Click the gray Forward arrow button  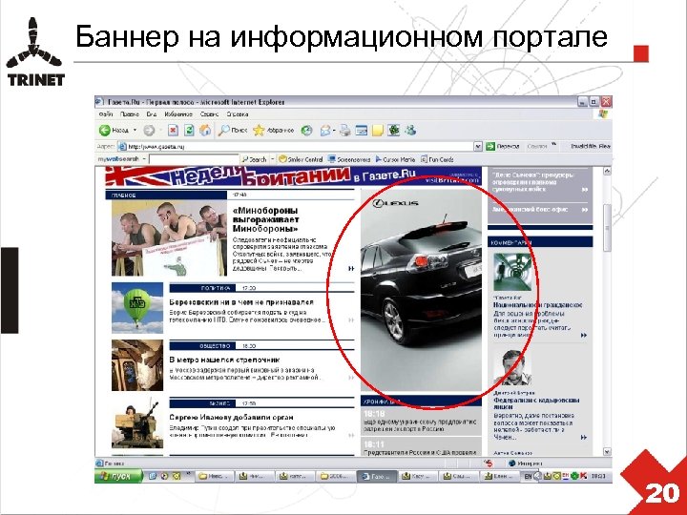149,130
